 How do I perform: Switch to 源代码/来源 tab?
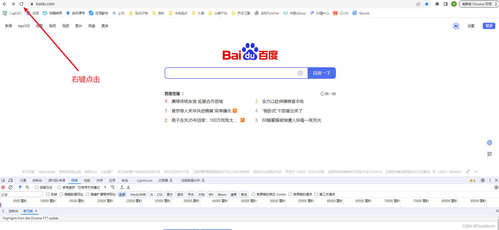(x=57, y=180)
